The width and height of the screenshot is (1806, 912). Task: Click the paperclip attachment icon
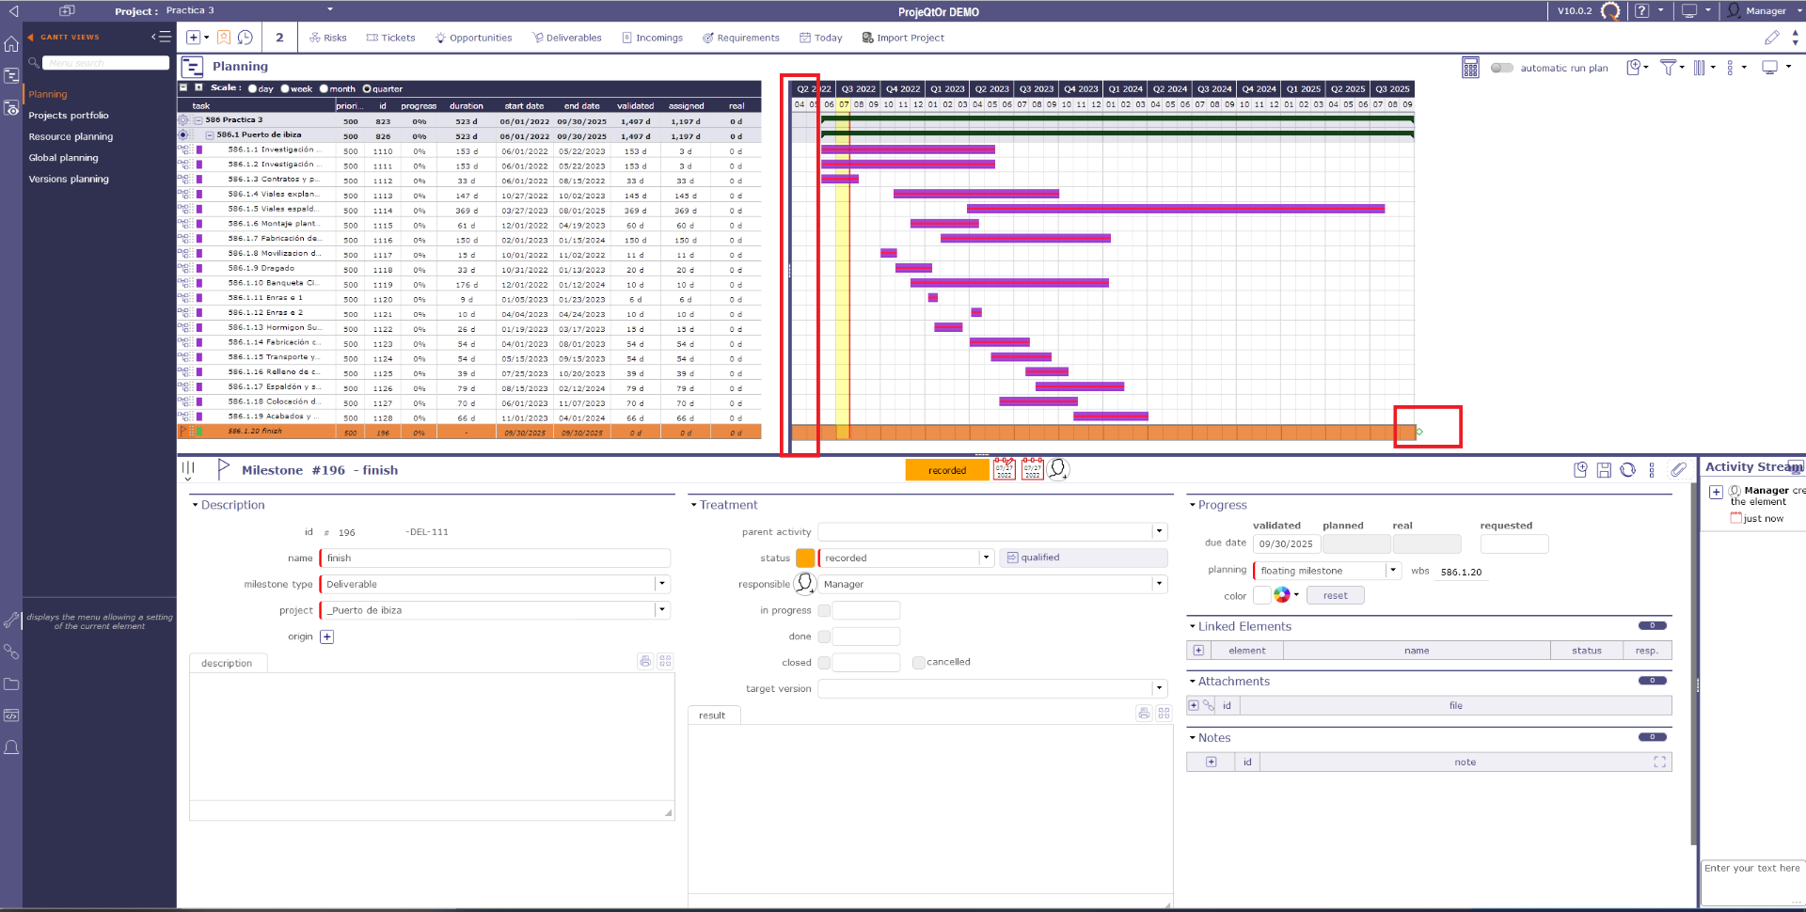click(x=1678, y=470)
